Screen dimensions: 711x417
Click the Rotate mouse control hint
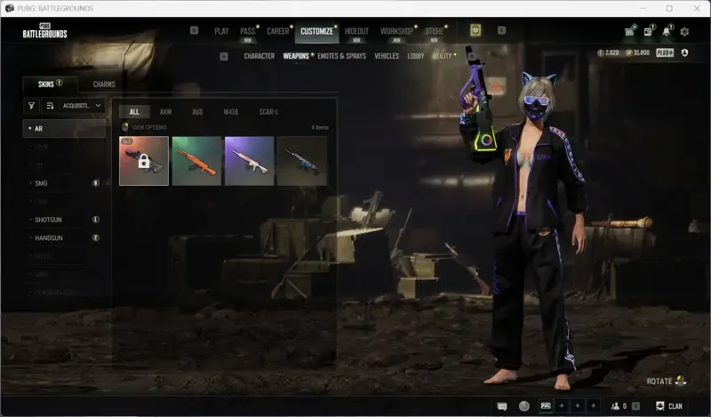[x=666, y=381]
